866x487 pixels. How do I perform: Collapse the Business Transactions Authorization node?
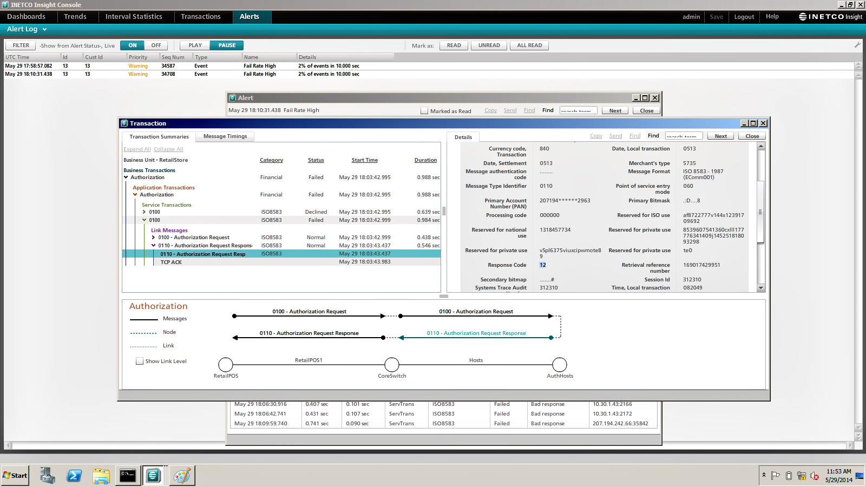tap(126, 177)
